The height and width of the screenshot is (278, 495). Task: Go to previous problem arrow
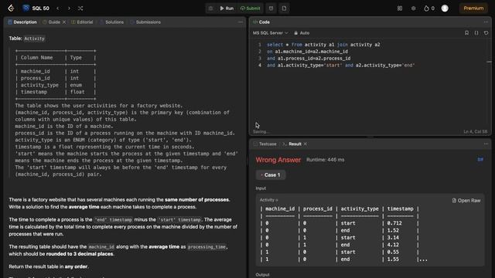click(58, 8)
